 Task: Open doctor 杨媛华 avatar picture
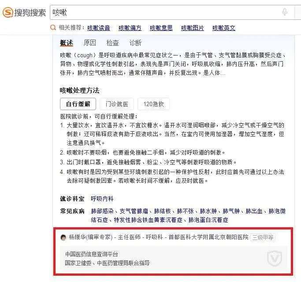point(63,237)
